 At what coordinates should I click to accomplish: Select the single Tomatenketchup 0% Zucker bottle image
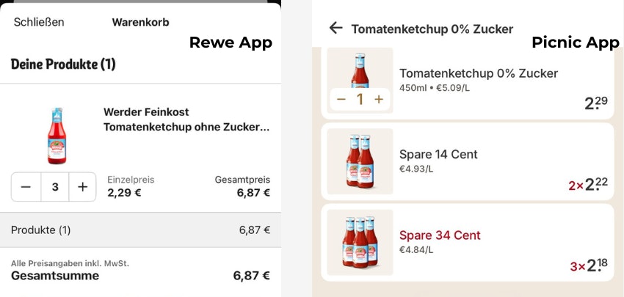click(x=360, y=70)
